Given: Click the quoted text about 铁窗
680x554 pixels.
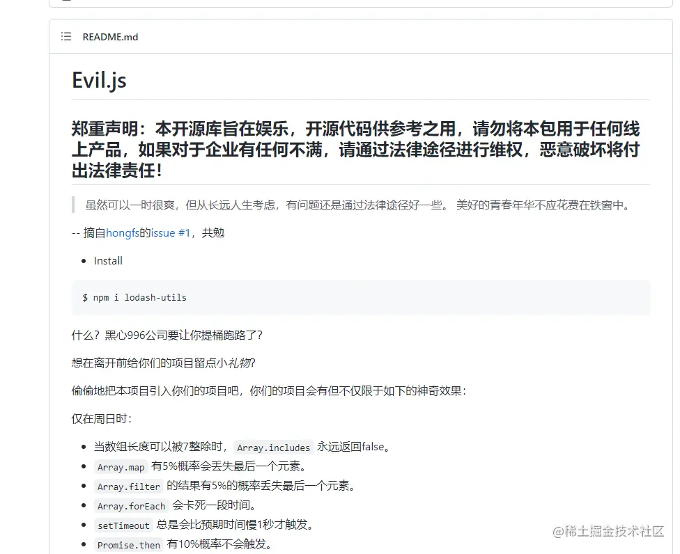Looking at the screenshot, I should 358,205.
